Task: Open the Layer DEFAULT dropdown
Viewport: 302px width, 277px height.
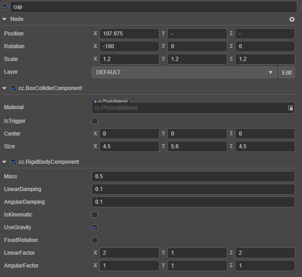Action: coord(184,72)
